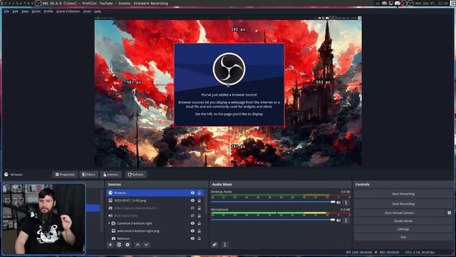Image resolution: width=456 pixels, height=257 pixels.
Task: Open OBS Settings from Controls
Action: coord(403,229)
